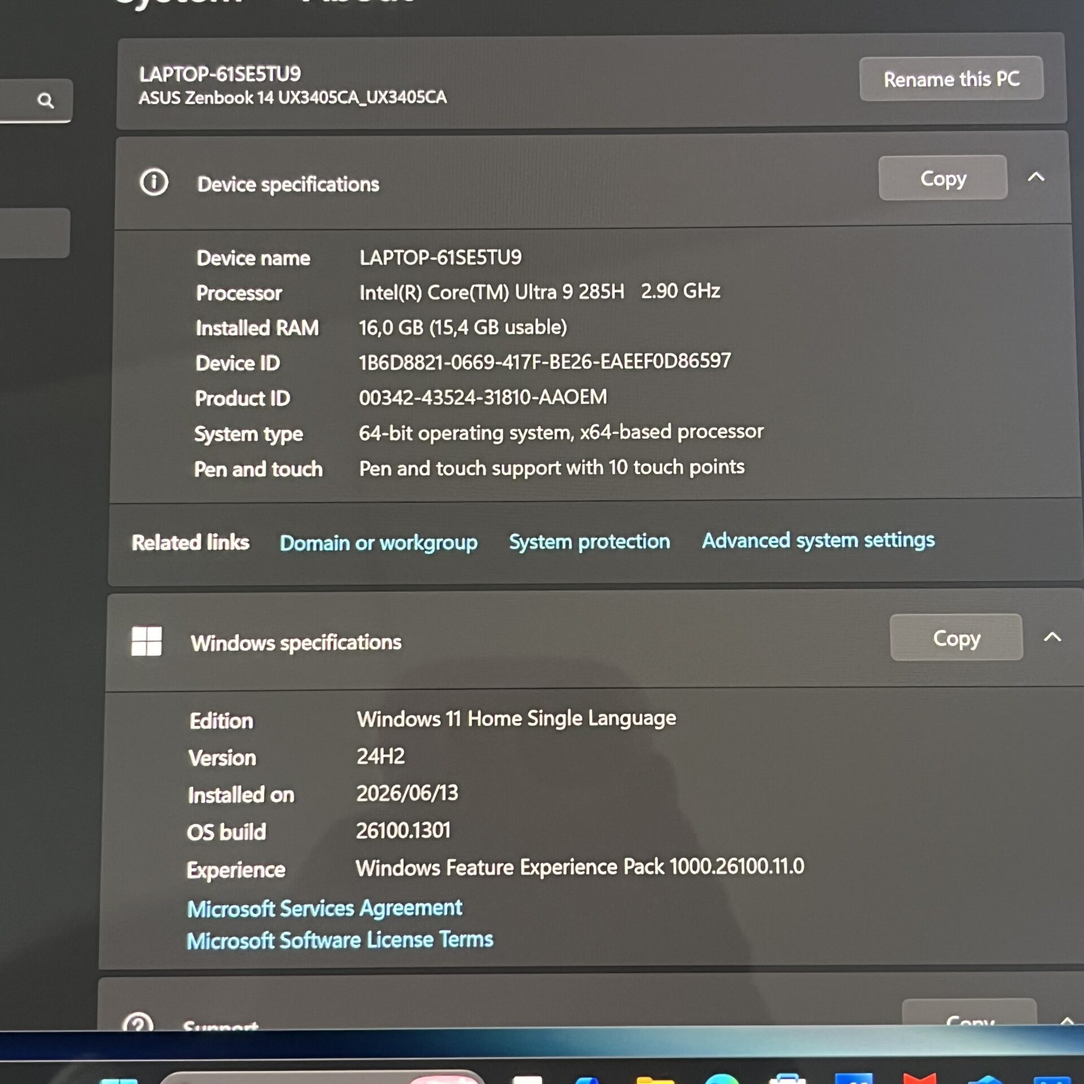Rename this PC
The image size is (1084, 1084).
(951, 78)
